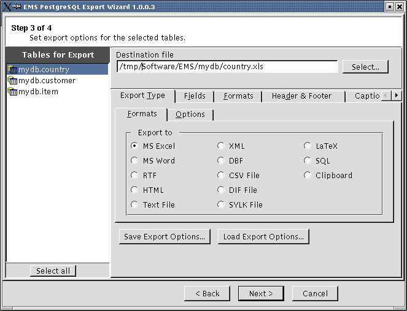The height and width of the screenshot is (311, 407).
Task: Cancel the export wizard
Action: 315,294
